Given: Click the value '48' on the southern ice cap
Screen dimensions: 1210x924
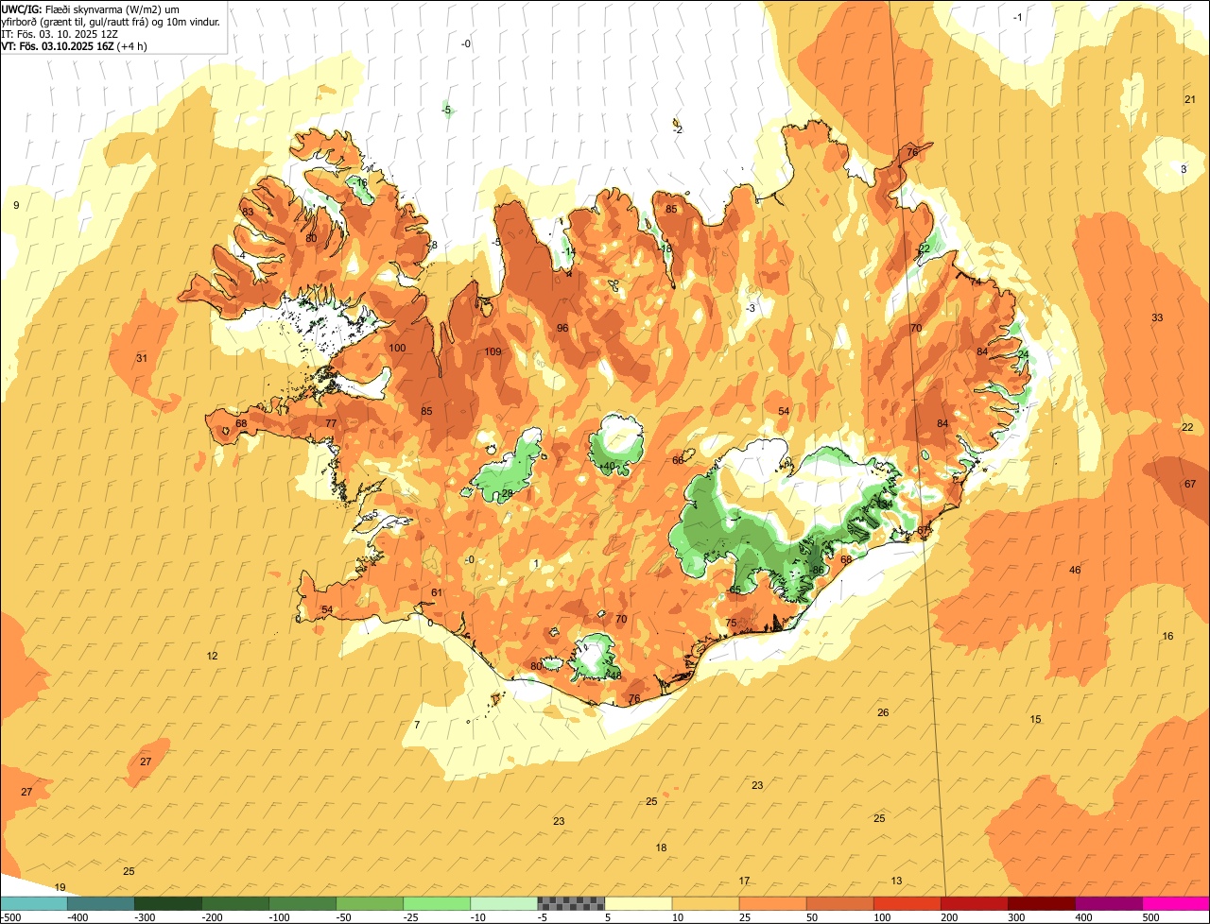Looking at the screenshot, I should click(x=615, y=676).
